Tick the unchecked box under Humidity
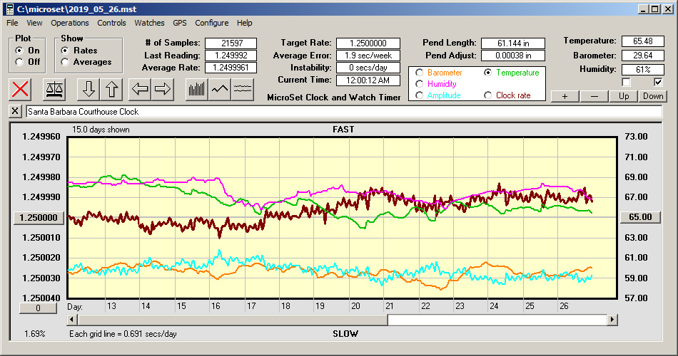The width and height of the screenshot is (678, 356). tap(626, 82)
